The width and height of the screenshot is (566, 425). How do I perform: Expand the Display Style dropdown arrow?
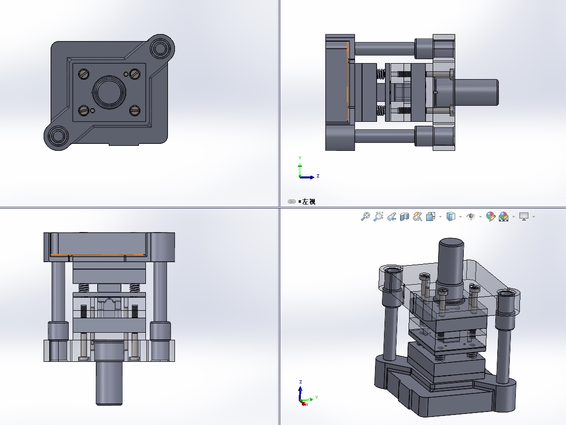pos(460,217)
